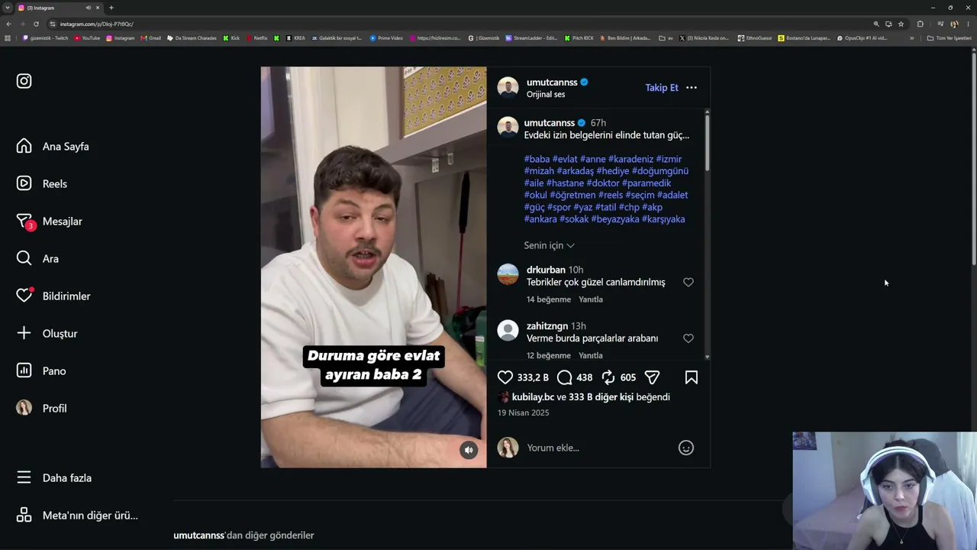
Task: Open the browser zoom magnifier icon
Action: [876, 24]
